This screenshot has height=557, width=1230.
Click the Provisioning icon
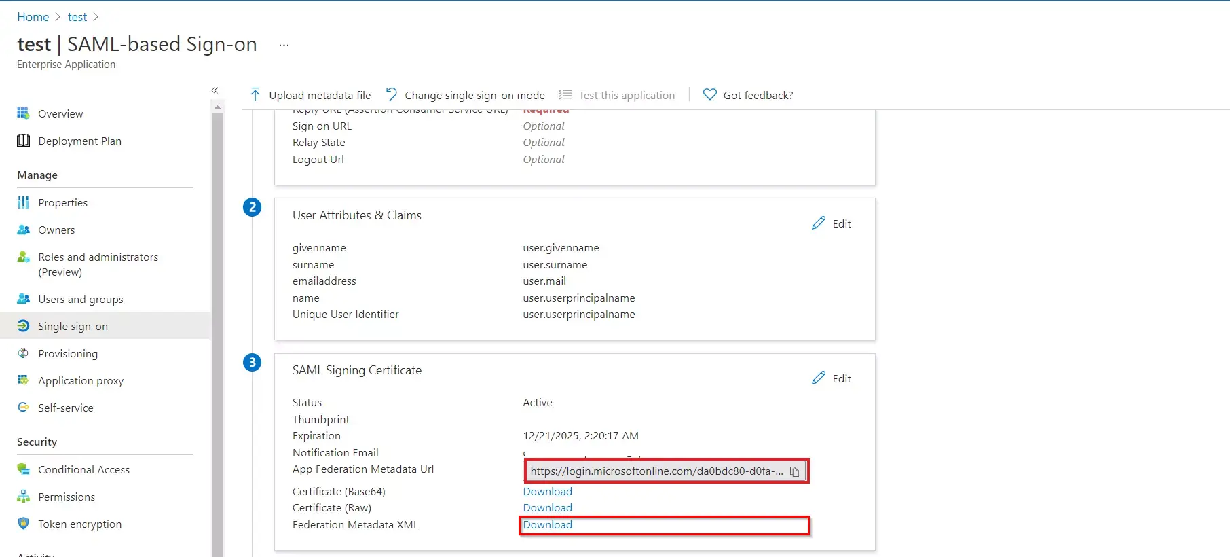[23, 353]
